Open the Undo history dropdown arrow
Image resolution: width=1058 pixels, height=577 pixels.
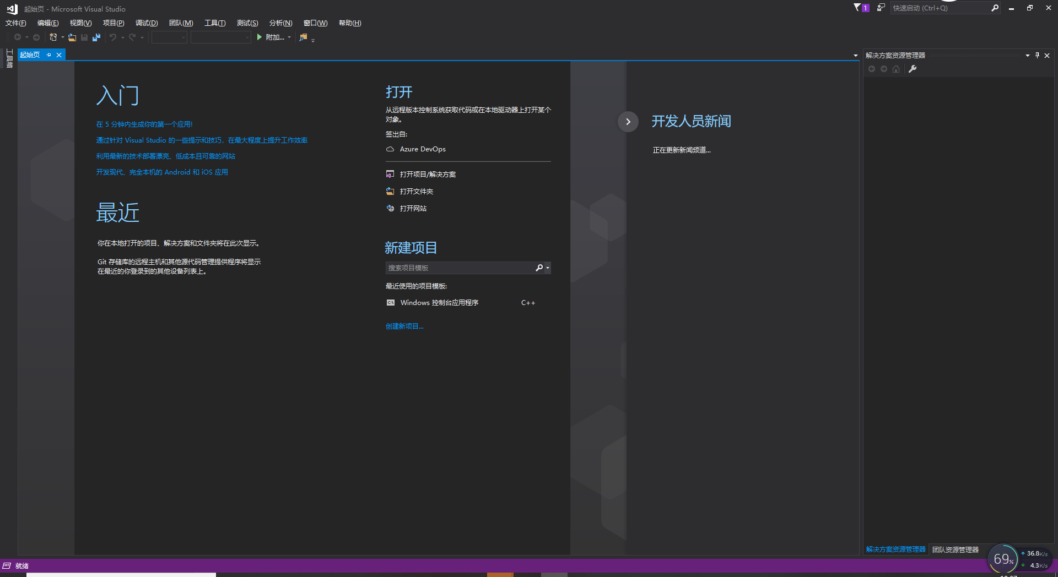click(122, 37)
